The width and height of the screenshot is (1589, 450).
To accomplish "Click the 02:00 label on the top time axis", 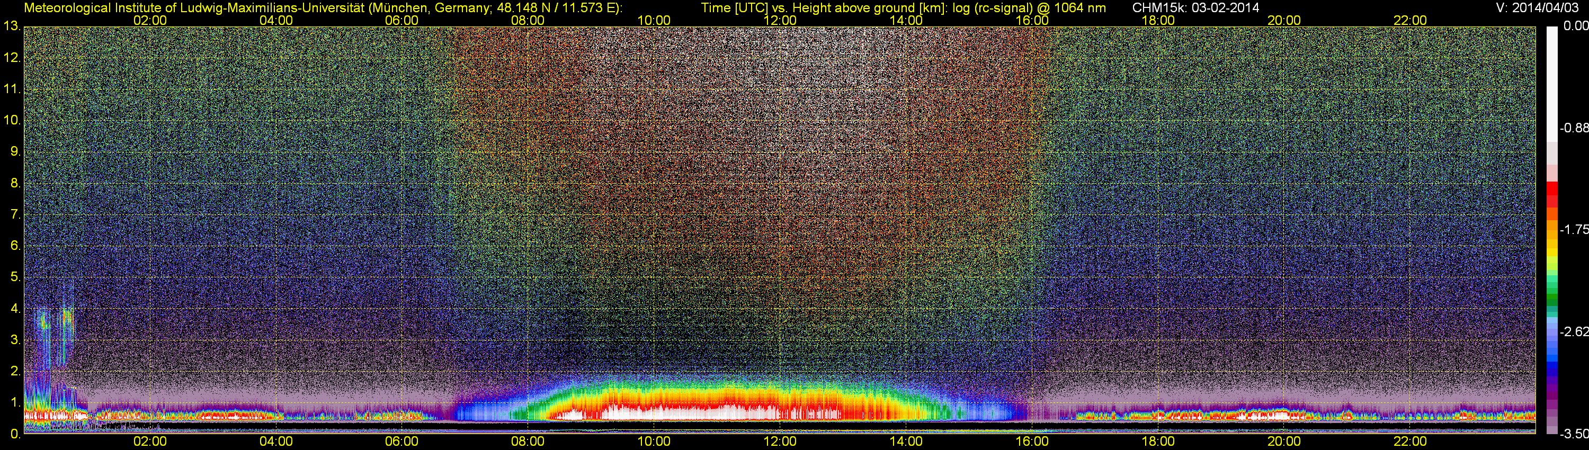I will [x=150, y=20].
